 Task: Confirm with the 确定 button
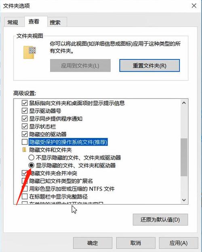tap(93, 243)
